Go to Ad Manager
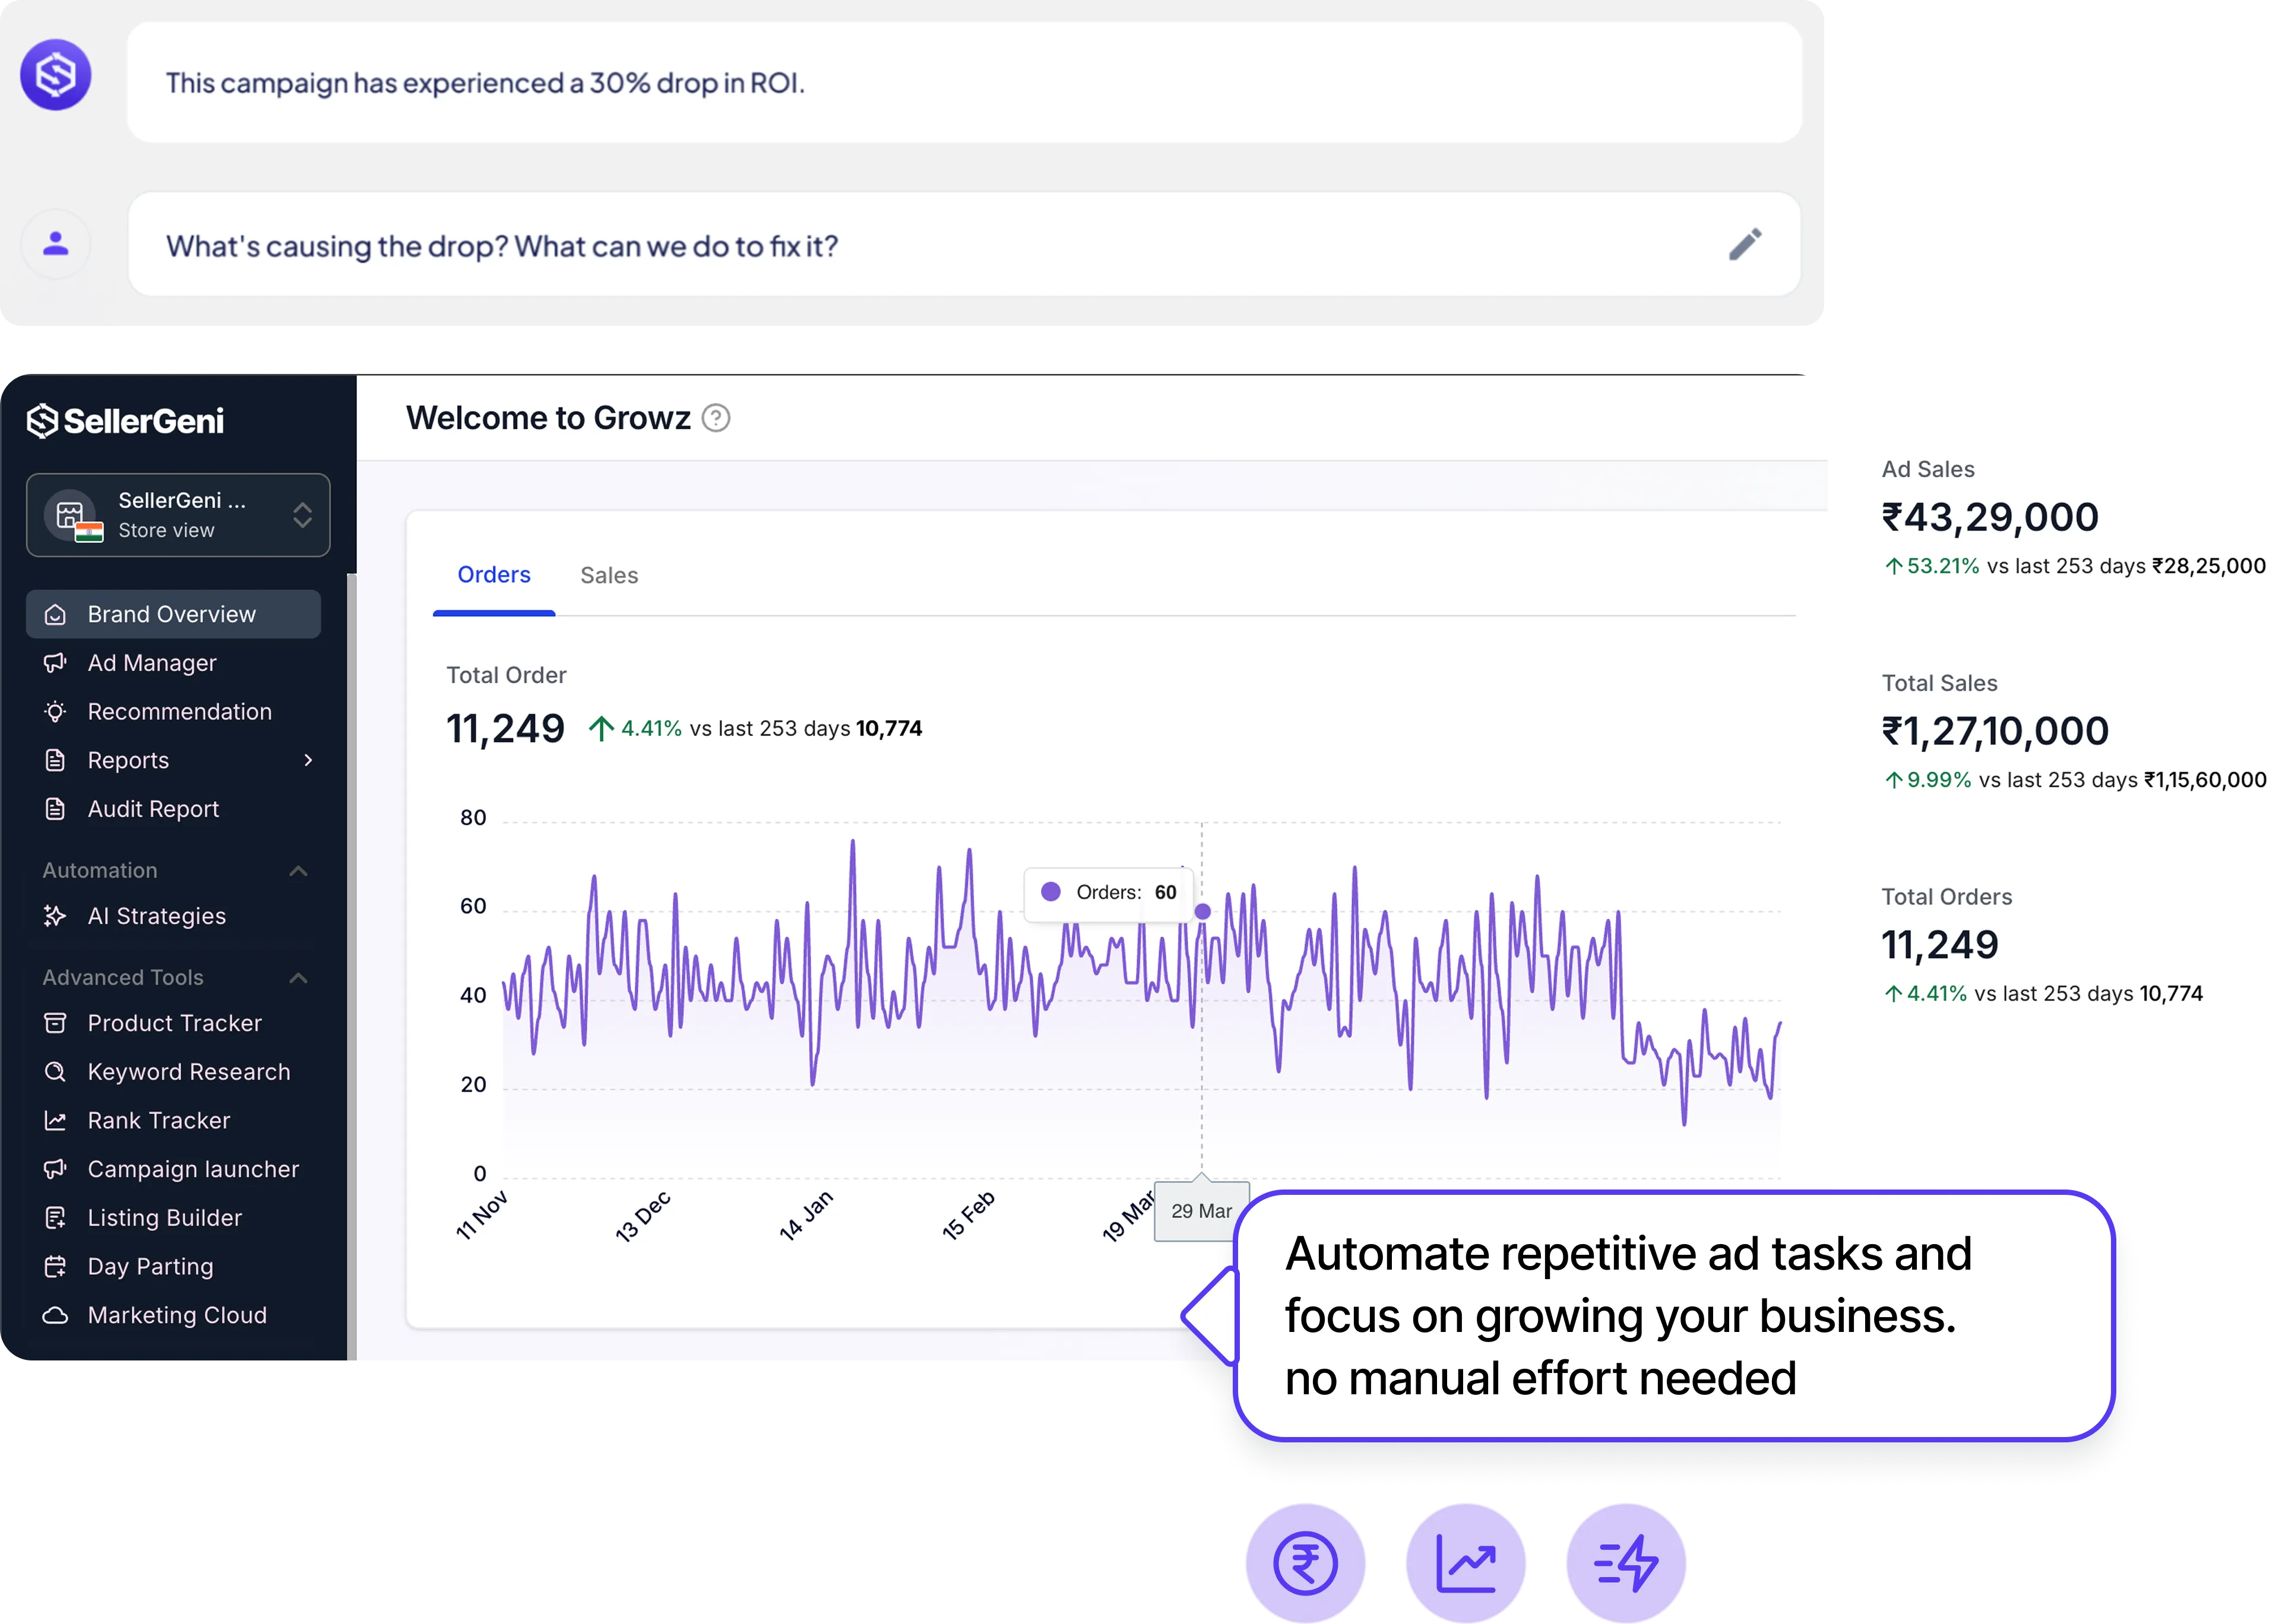The width and height of the screenshot is (2282, 1624). [152, 663]
